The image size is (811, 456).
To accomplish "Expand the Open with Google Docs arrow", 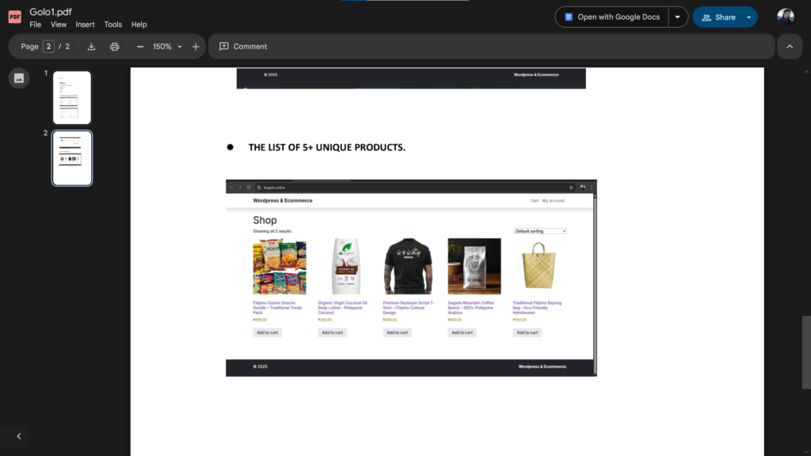I will (x=678, y=17).
